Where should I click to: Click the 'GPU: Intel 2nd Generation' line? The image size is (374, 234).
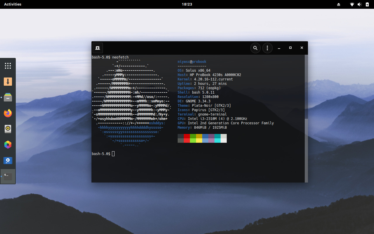pos(226,123)
